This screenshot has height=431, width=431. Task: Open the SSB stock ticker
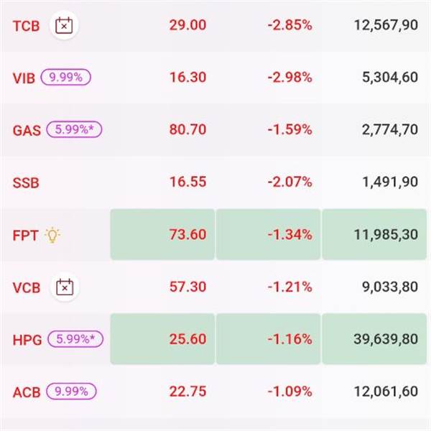tap(26, 182)
